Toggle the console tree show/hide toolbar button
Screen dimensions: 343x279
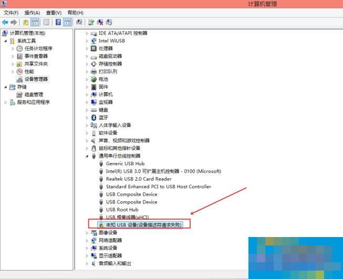35,22
